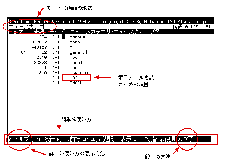Click the block cursor next to campus
Viewport: 229px width, 165px height.
64,37
